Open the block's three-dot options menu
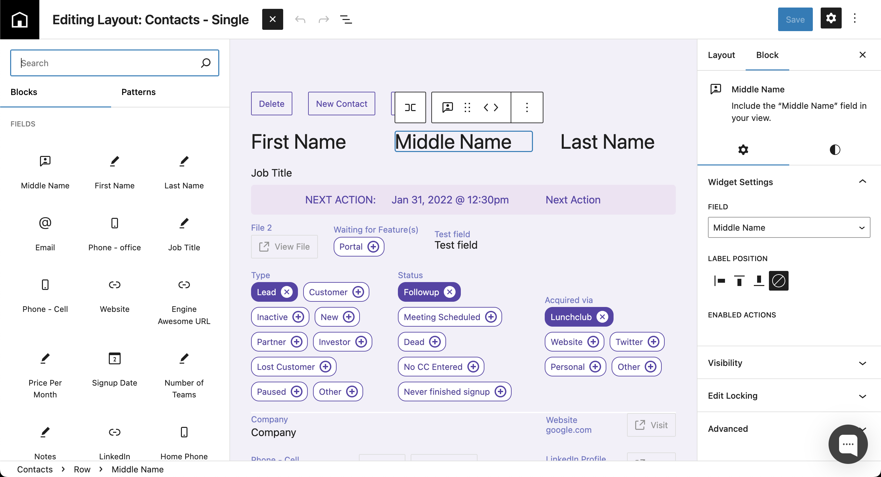Screen dimensions: 881x477 click(x=527, y=107)
